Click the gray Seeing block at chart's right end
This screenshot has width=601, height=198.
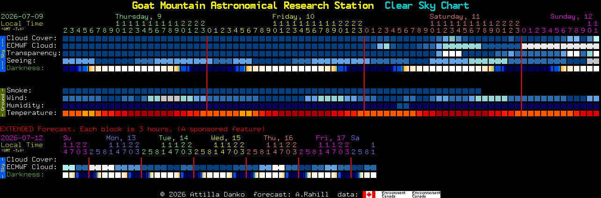[593, 61]
